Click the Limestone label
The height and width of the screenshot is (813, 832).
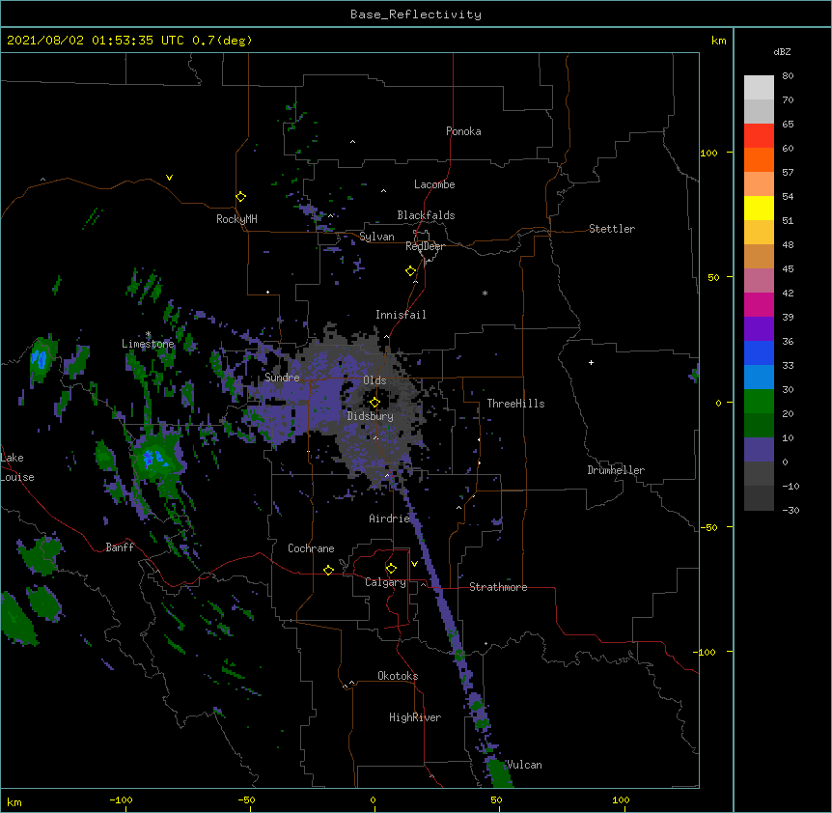(x=148, y=344)
